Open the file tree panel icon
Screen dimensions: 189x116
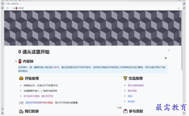click(2, 4)
